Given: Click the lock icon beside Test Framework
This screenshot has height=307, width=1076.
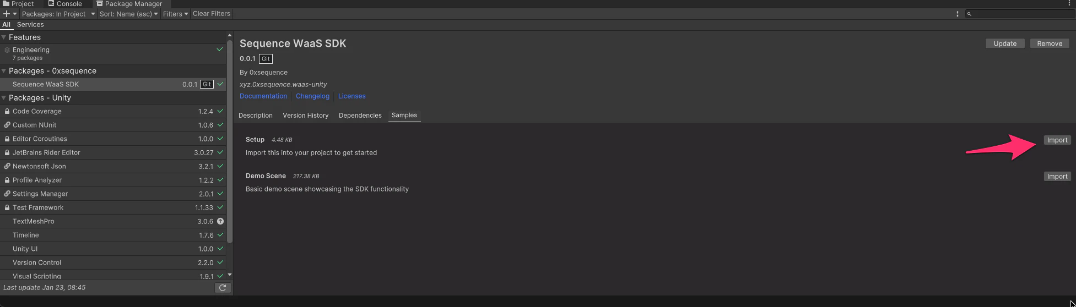Looking at the screenshot, I should pos(7,207).
